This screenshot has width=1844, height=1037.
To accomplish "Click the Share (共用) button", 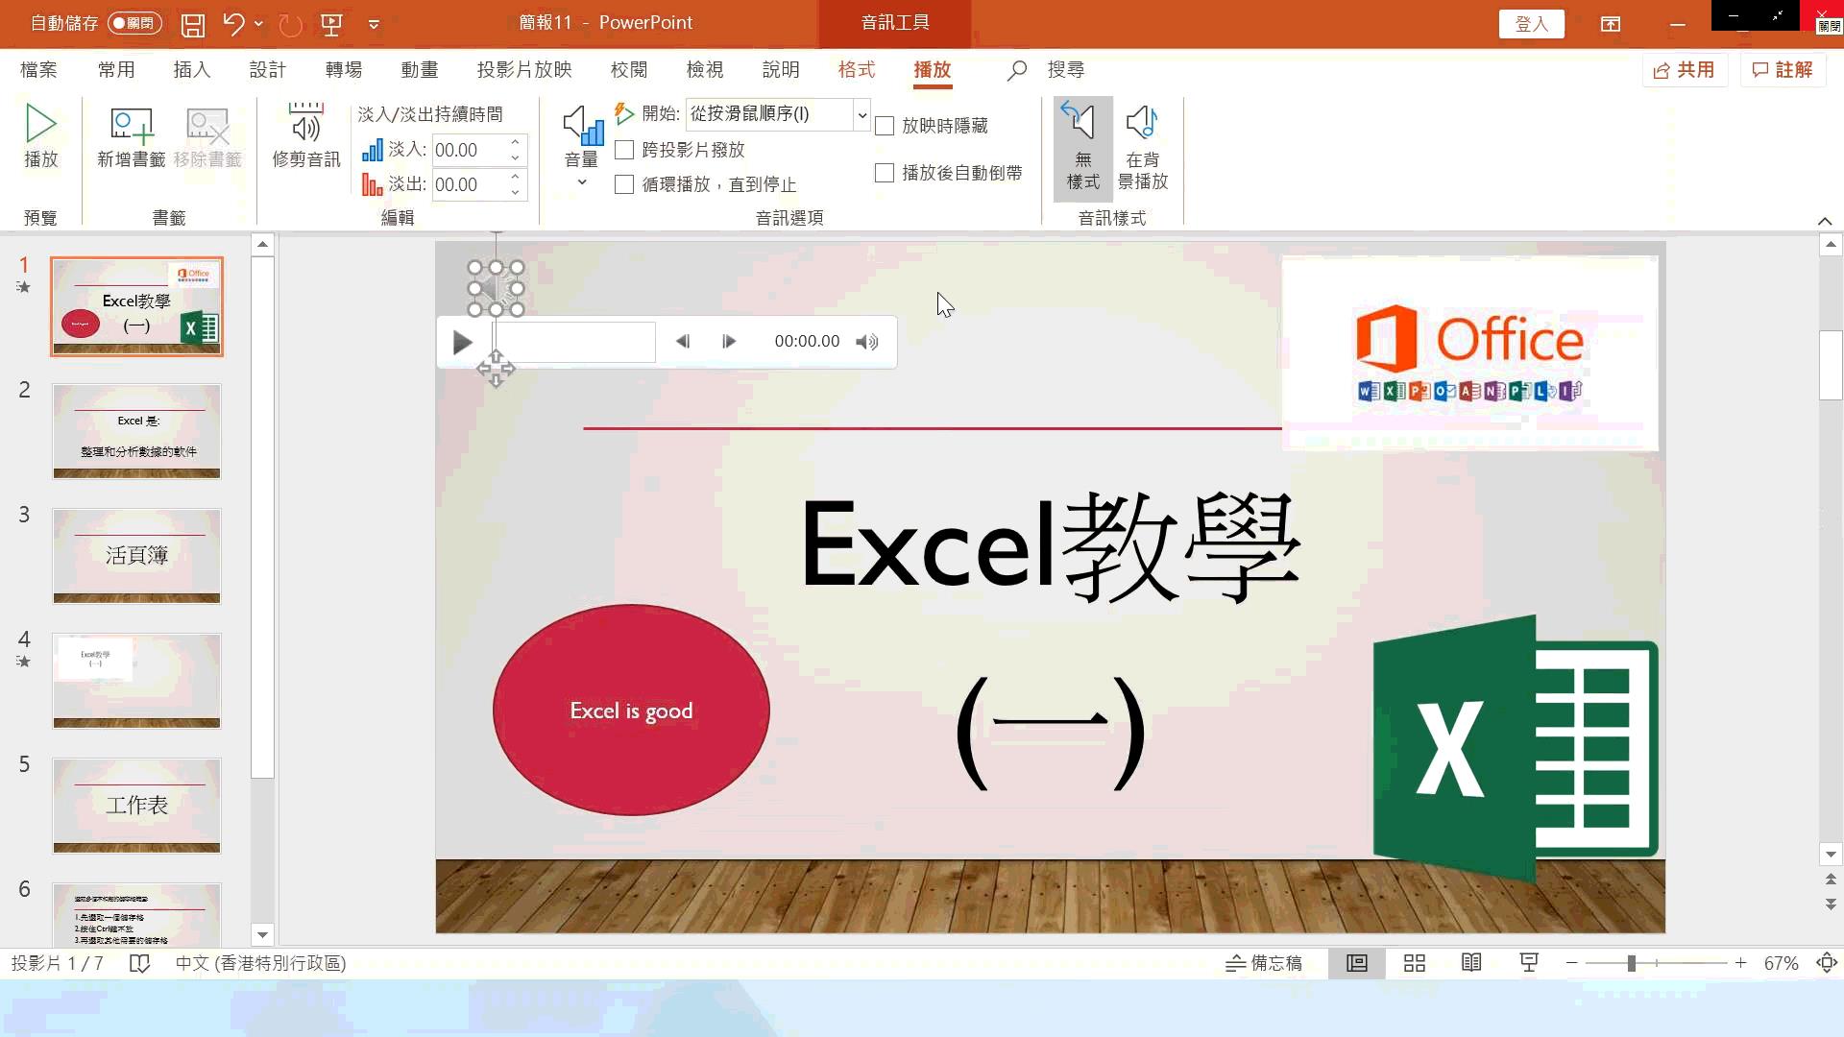I will pyautogui.click(x=1685, y=69).
